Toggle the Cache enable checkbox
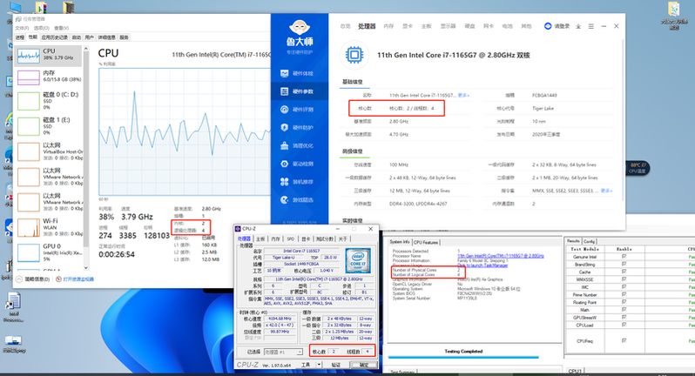This screenshot has width=695, height=376. (x=624, y=272)
